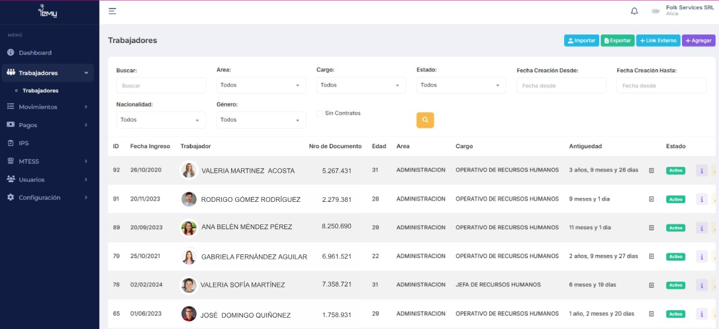Click document icon in Rodrigo Gómez Rodríguez row
This screenshot has height=329, width=719.
click(651, 199)
